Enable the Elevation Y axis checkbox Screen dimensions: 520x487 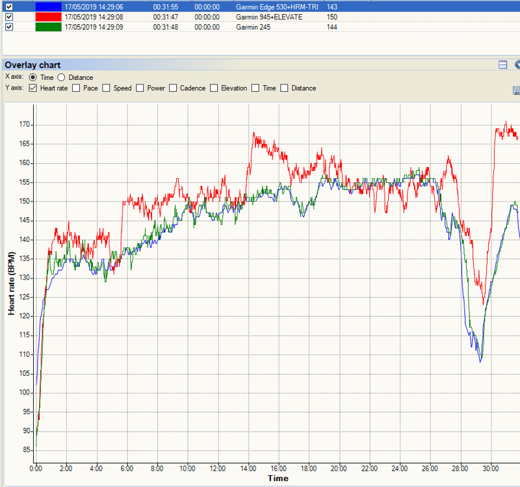[214, 88]
